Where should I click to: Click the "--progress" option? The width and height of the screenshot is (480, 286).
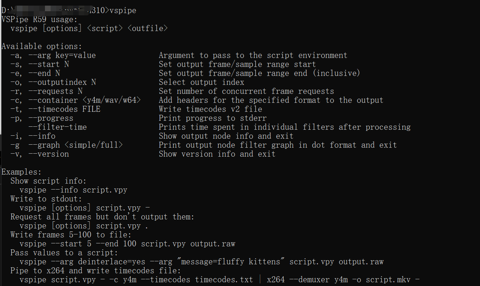click(x=51, y=118)
